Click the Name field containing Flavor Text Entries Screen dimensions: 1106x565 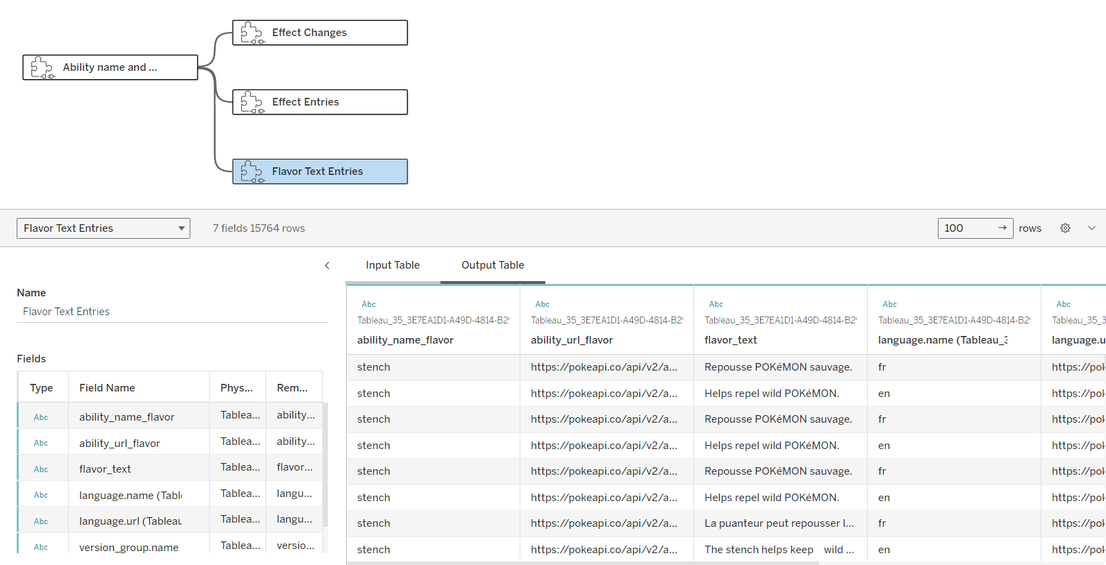pyautogui.click(x=172, y=312)
